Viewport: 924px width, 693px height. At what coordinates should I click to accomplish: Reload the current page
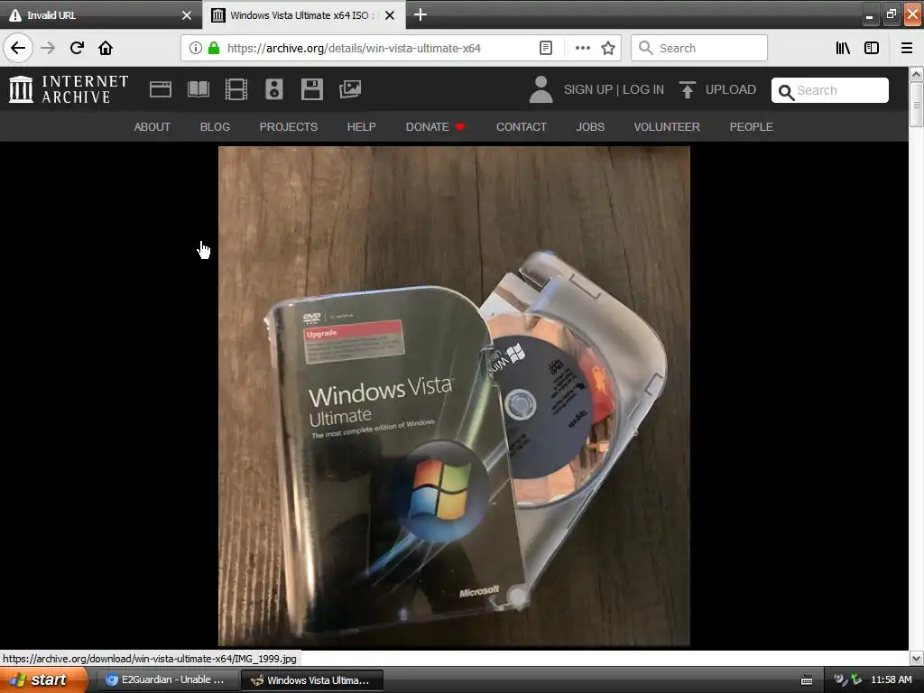77,48
